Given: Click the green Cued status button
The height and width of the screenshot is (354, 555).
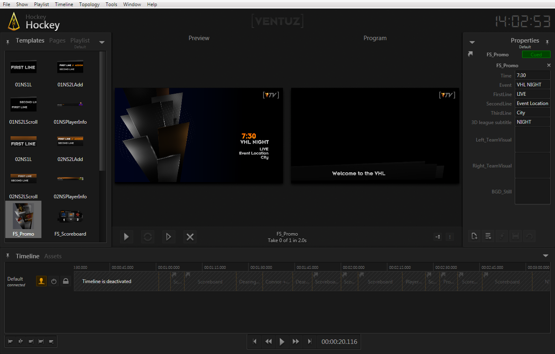Looking at the screenshot, I should 536,55.
